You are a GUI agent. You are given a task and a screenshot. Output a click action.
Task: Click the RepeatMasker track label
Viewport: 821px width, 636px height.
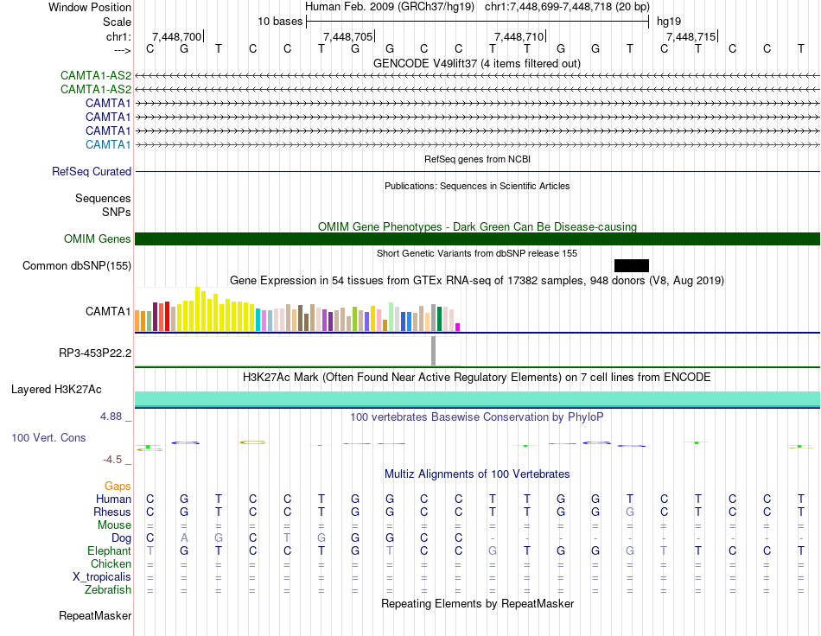coord(95,616)
